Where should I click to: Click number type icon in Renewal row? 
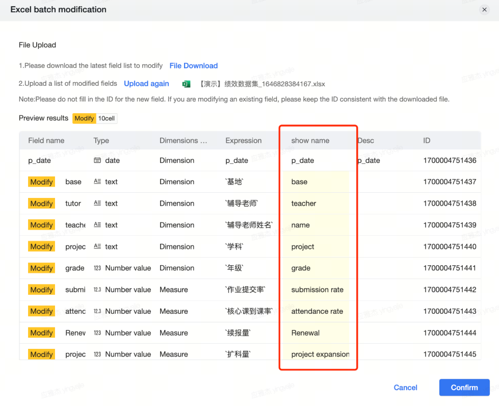pyautogui.click(x=97, y=333)
